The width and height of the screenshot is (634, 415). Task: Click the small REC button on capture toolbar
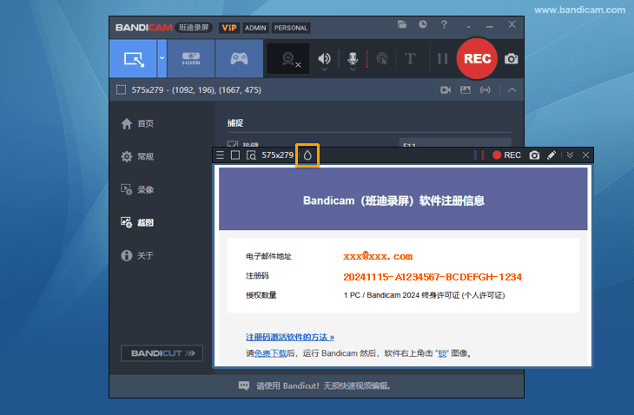coord(506,155)
